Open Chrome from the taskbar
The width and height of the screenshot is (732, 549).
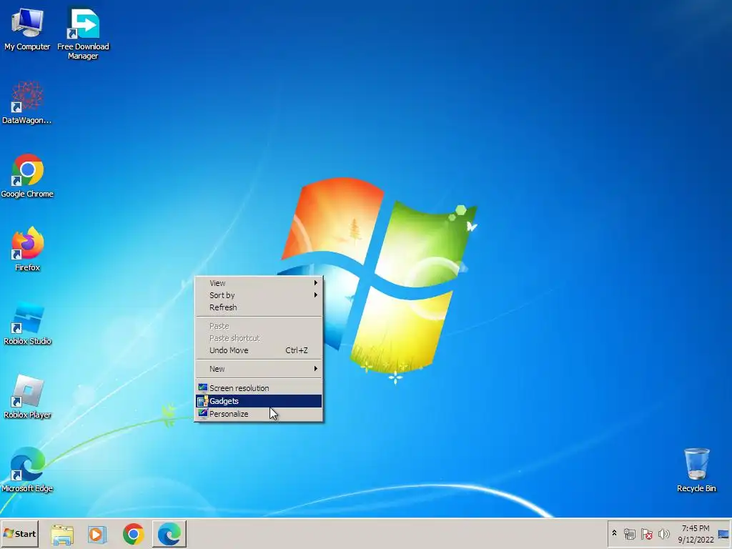tap(134, 534)
